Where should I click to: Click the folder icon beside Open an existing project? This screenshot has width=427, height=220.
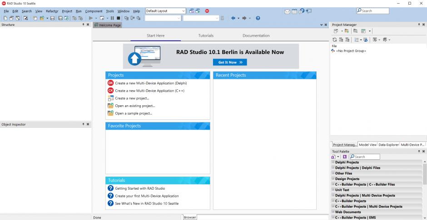pyautogui.click(x=110, y=106)
